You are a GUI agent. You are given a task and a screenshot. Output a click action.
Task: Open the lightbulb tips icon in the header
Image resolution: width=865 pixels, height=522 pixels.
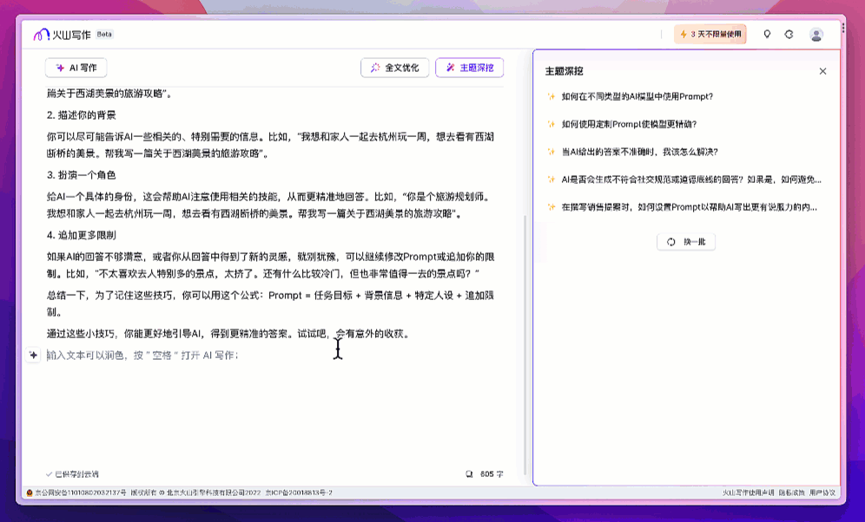coord(766,35)
